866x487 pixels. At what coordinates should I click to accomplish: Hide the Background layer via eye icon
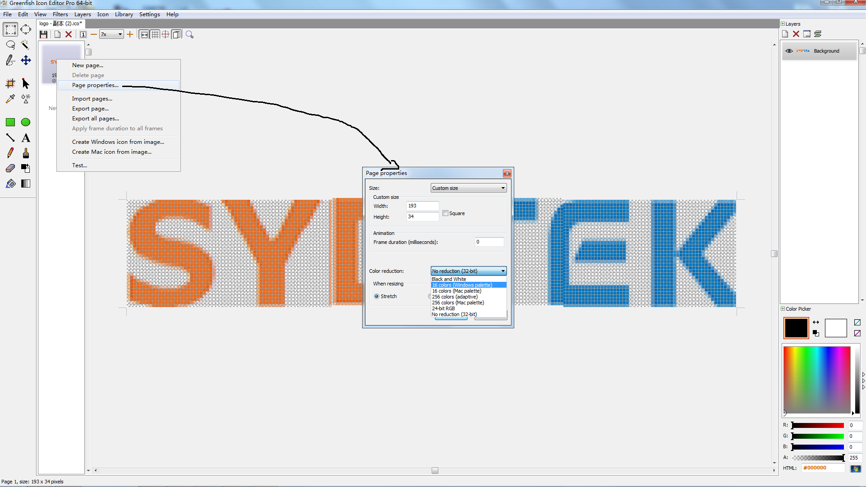[x=789, y=51]
